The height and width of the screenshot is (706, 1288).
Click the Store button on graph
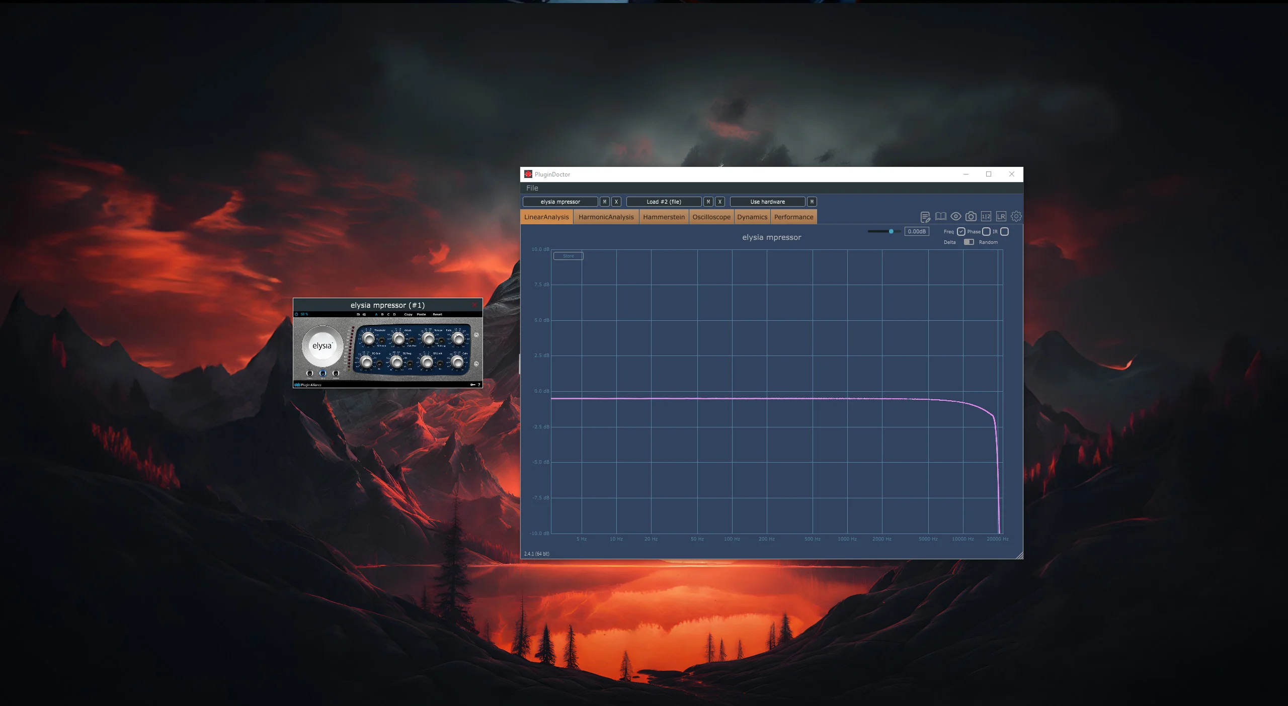tap(568, 256)
